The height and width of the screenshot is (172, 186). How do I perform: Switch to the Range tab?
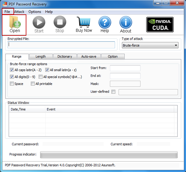point(17,56)
